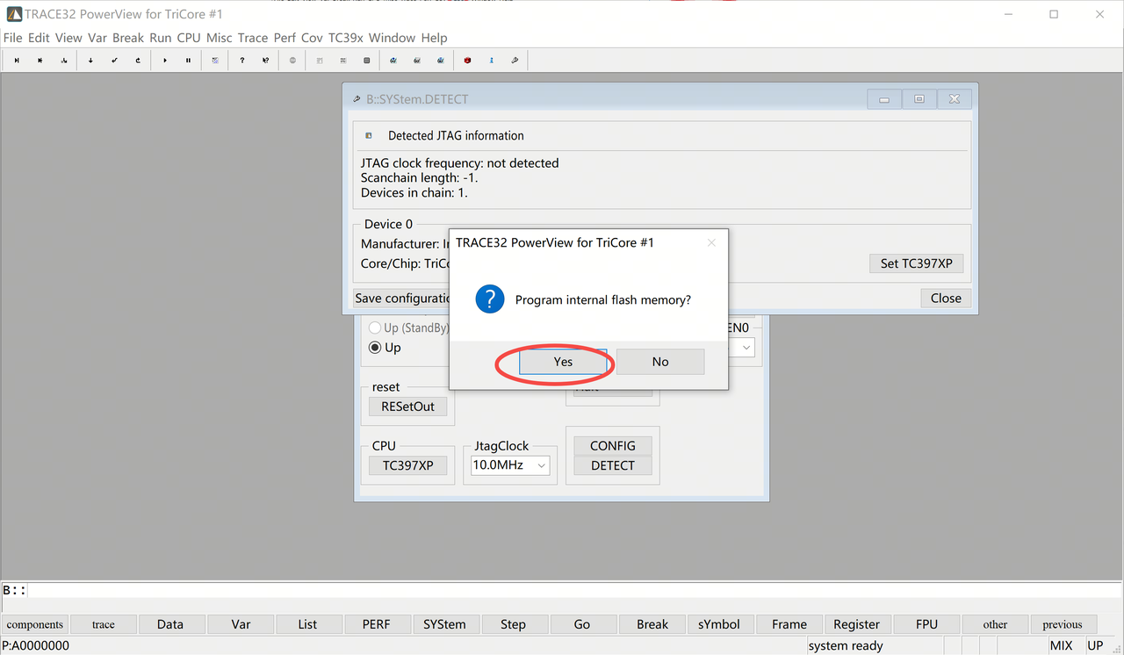The width and height of the screenshot is (1124, 655).
Task: Click the PERF softkey
Action: (377, 624)
